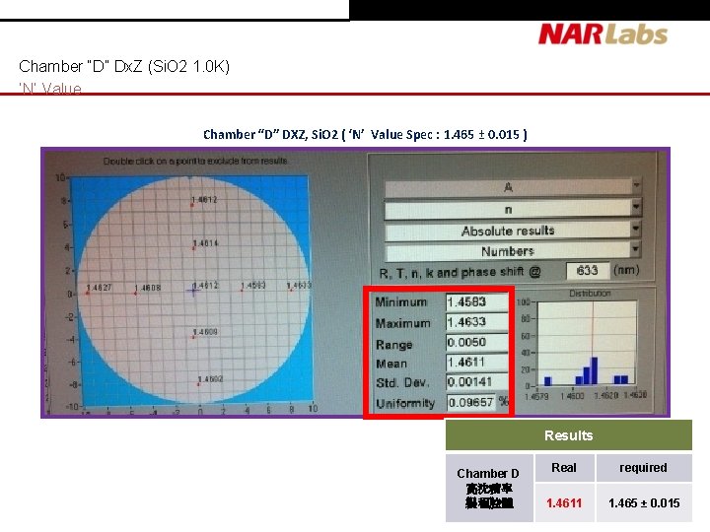710x532 pixels.
Task: Click the 'Maximum' label
Action: [403, 323]
